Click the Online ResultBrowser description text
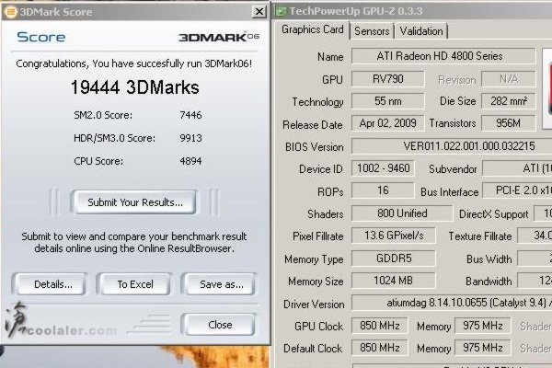 point(134,242)
